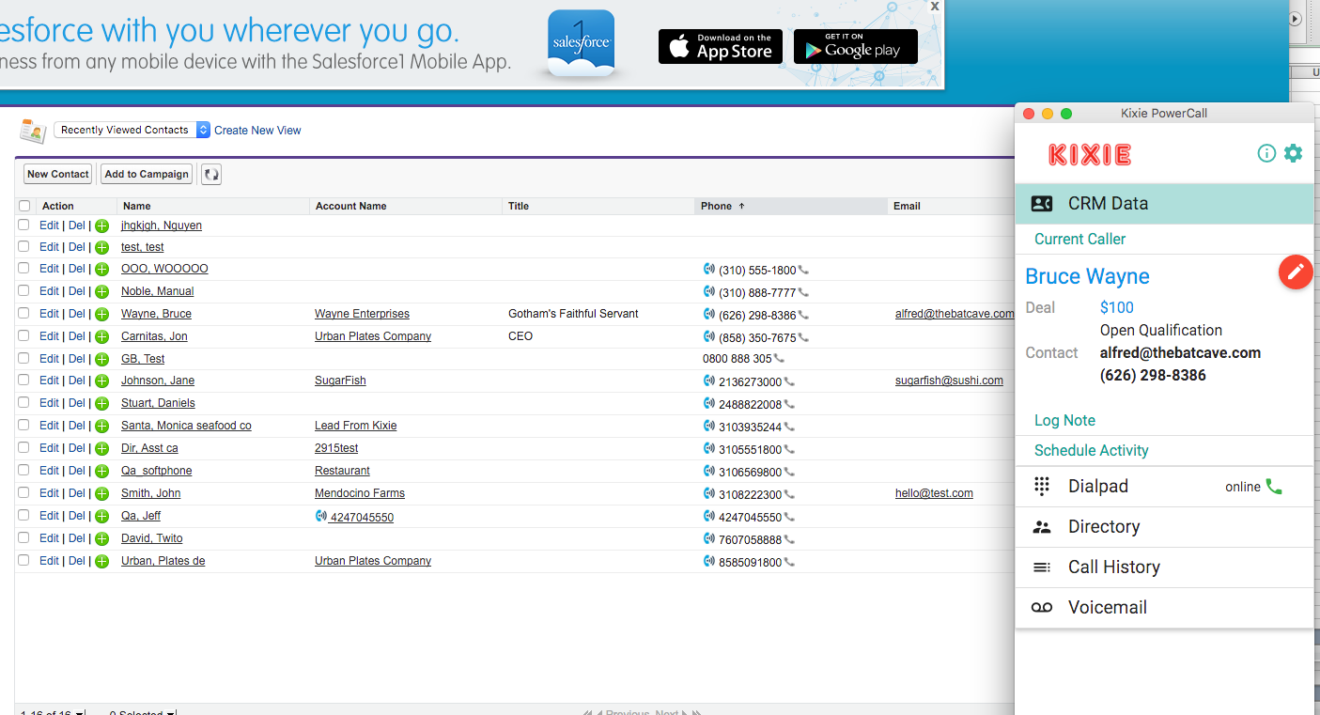This screenshot has height=715, width=1320.
Task: Check the box for Wayne, Bruce
Action: pos(24,314)
